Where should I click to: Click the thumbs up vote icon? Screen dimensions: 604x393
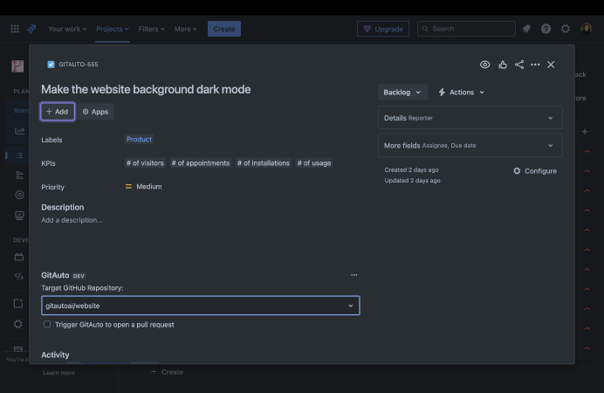[503, 65]
